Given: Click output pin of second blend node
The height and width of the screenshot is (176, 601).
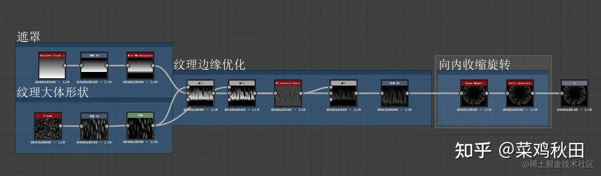Looking at the screenshot, I should (255, 93).
